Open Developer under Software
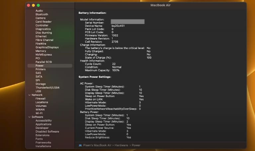Image resolution: width=255 pixels, height=151 pixels. click(x=42, y=128)
